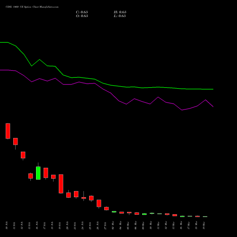Image resolution: width=237 pixels, height=237 pixels.
Task: Click the 27 Feb date label
Action: [105, 225]
